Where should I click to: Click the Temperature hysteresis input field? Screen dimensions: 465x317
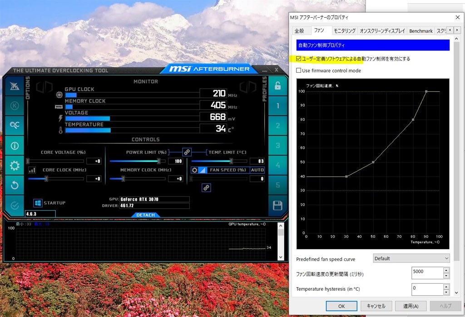click(427, 289)
